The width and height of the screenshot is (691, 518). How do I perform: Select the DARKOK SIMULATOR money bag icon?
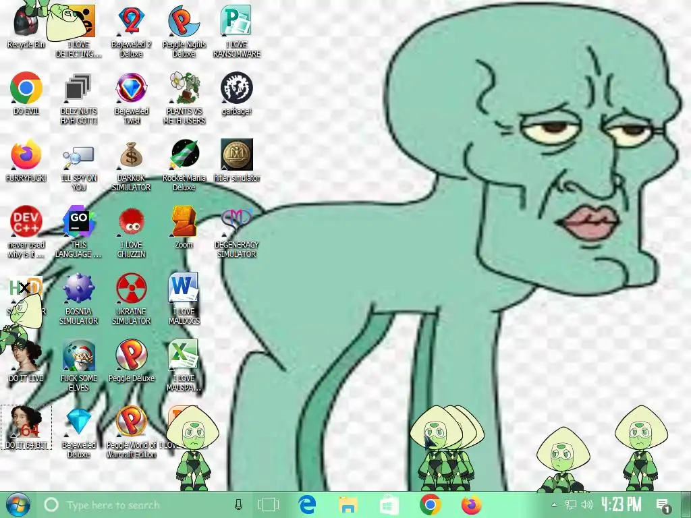click(131, 166)
